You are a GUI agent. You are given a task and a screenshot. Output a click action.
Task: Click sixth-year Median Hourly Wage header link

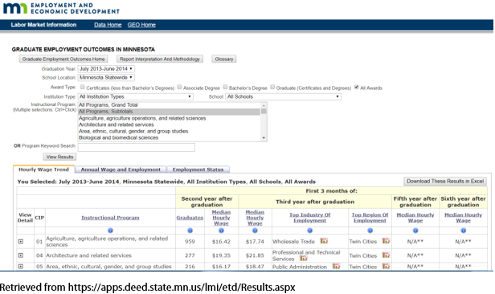point(463,218)
